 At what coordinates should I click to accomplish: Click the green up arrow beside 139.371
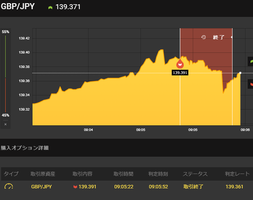point(50,7)
